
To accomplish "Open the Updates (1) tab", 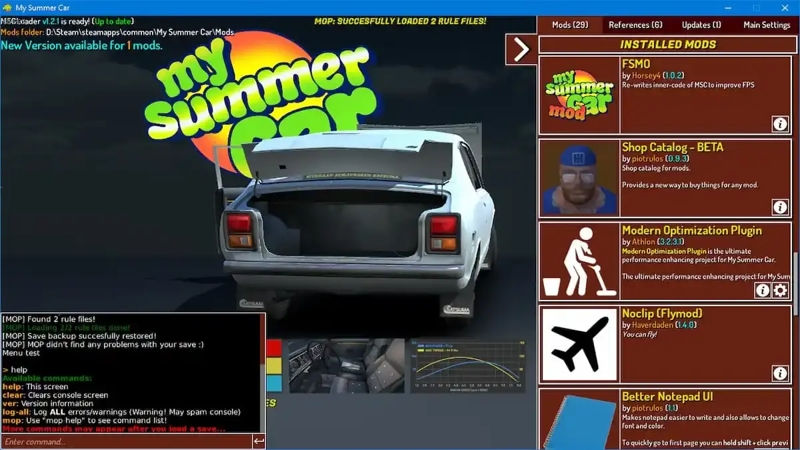I will [x=701, y=25].
